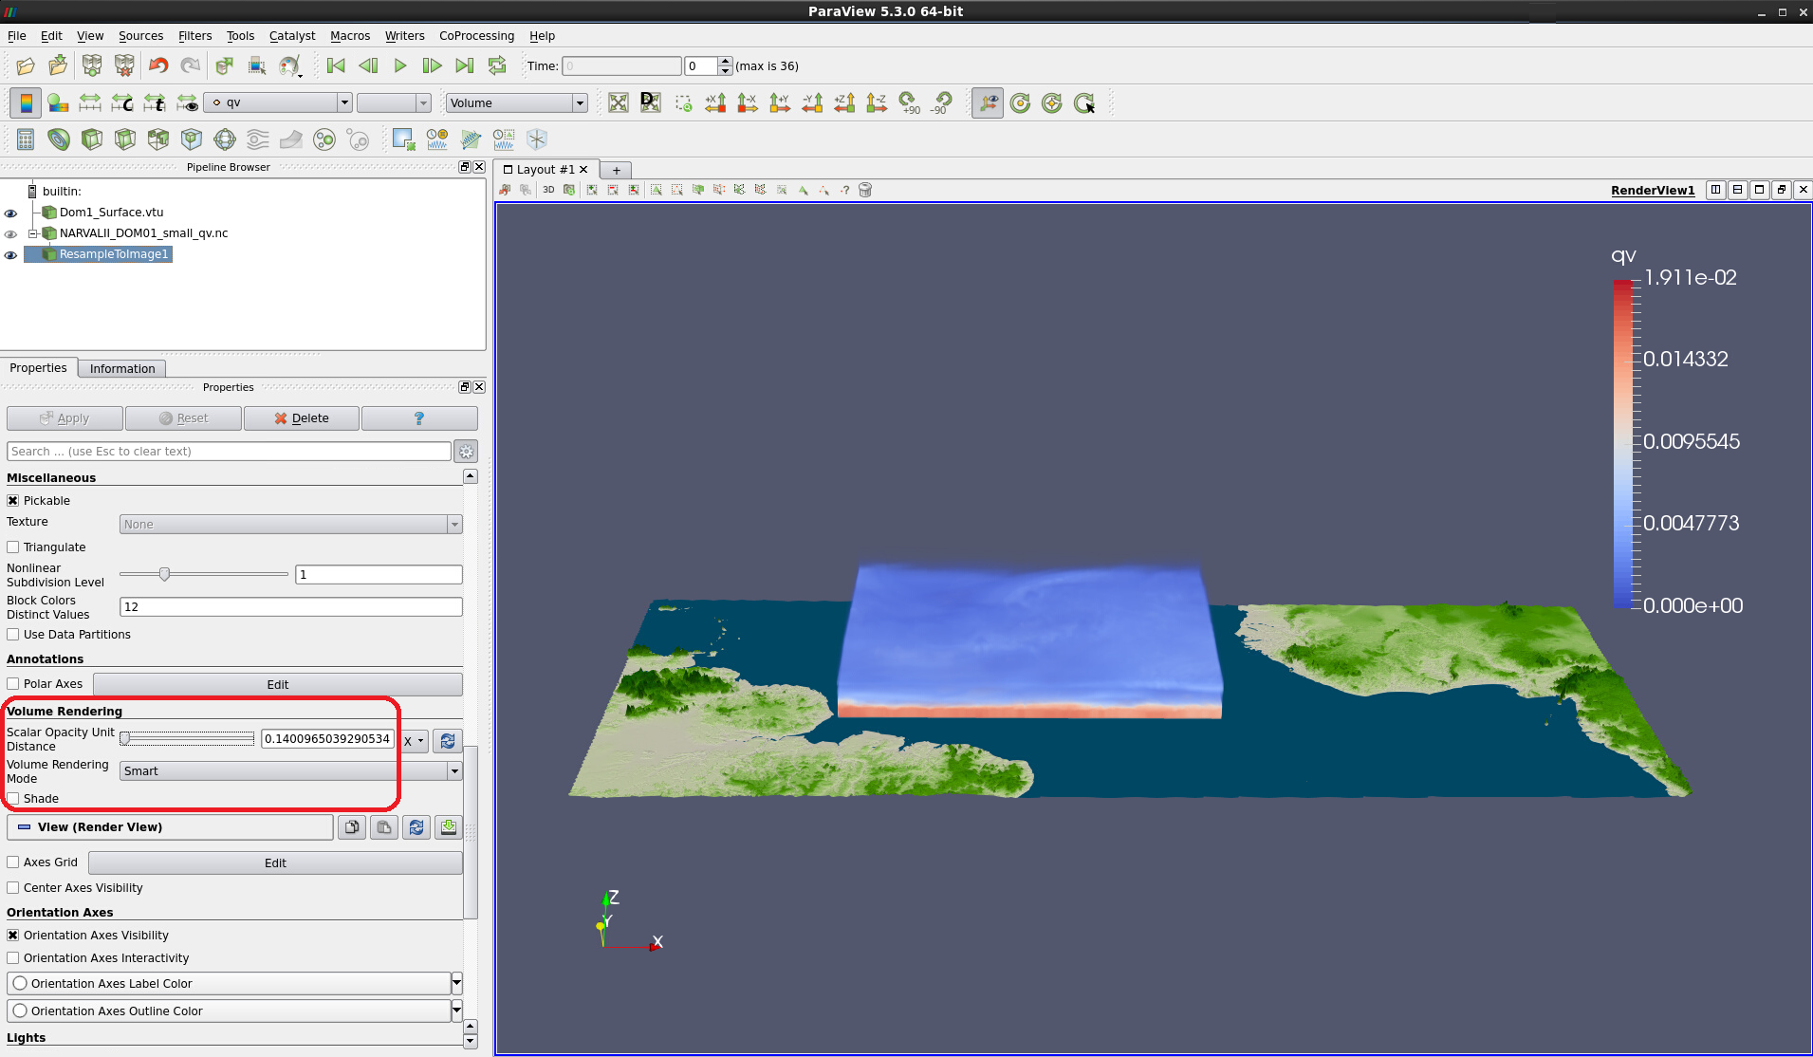Open the Volume representation dropdown
1813x1057 pixels.
517,102
